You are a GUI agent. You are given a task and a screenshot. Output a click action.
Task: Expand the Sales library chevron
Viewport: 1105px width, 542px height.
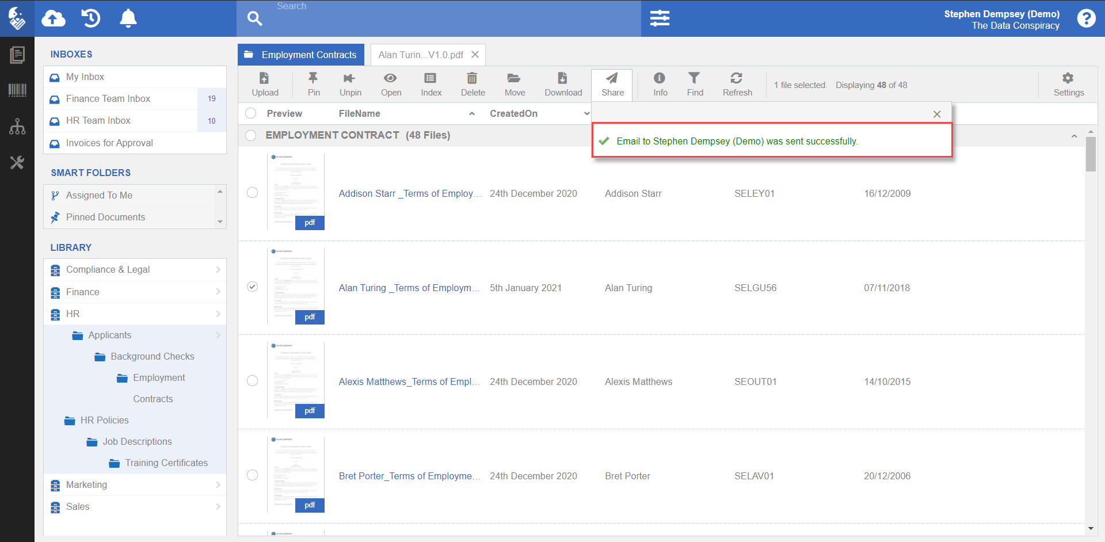[x=218, y=506]
